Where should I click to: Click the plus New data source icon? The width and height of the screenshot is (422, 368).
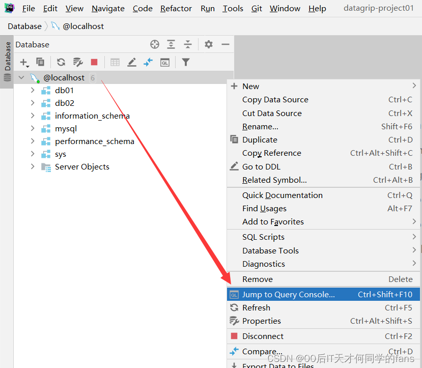point(24,63)
